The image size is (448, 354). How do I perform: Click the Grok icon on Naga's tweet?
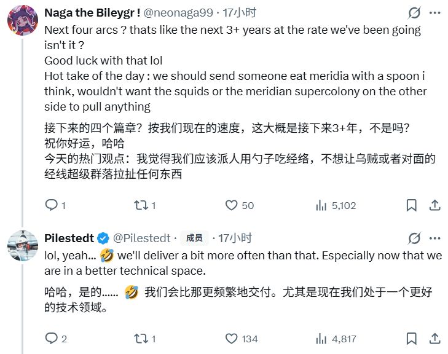tap(414, 13)
